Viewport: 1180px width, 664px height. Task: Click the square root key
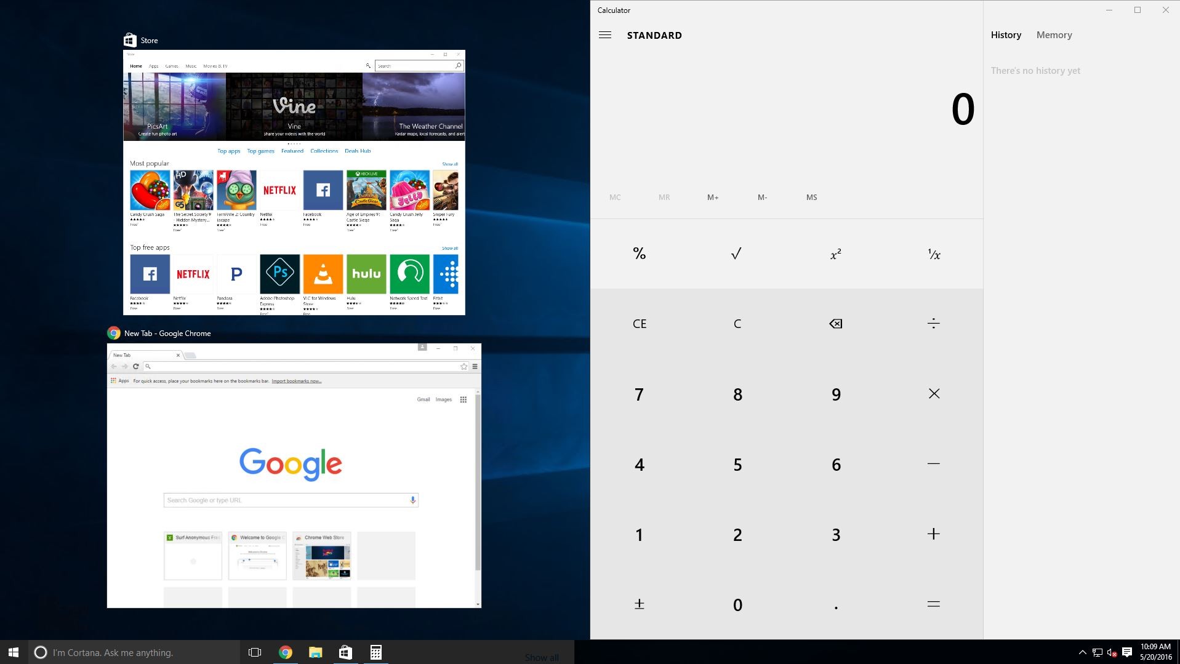[x=737, y=254]
